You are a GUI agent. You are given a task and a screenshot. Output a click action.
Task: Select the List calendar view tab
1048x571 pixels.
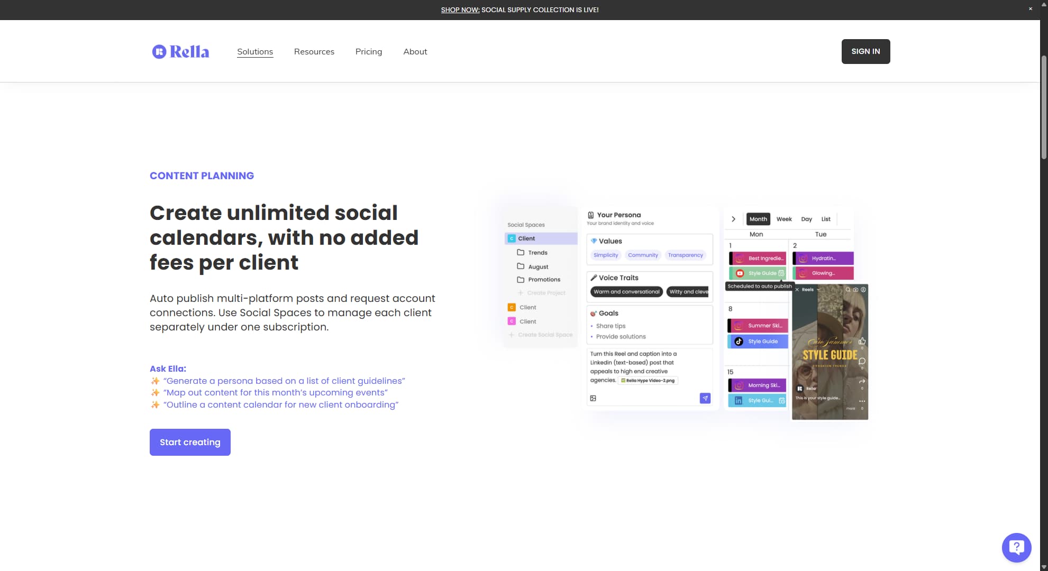(825, 218)
